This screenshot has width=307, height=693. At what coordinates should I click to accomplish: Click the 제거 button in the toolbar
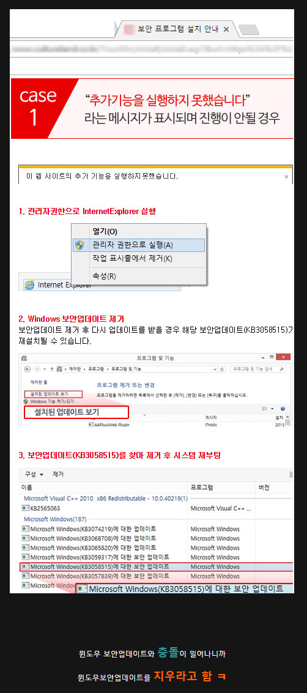coord(58,474)
